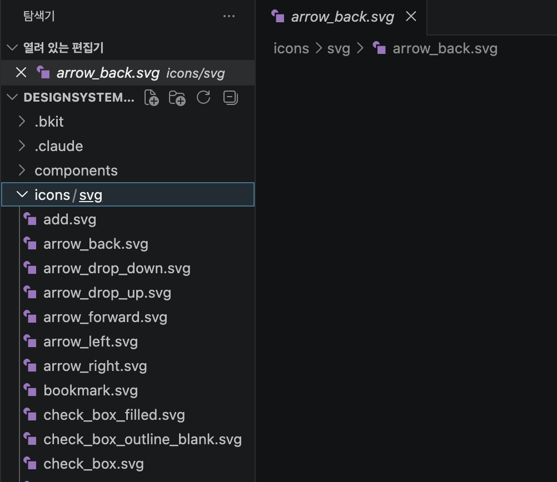Open check_box_outline_blank.svg
The height and width of the screenshot is (482, 557).
[x=142, y=439]
